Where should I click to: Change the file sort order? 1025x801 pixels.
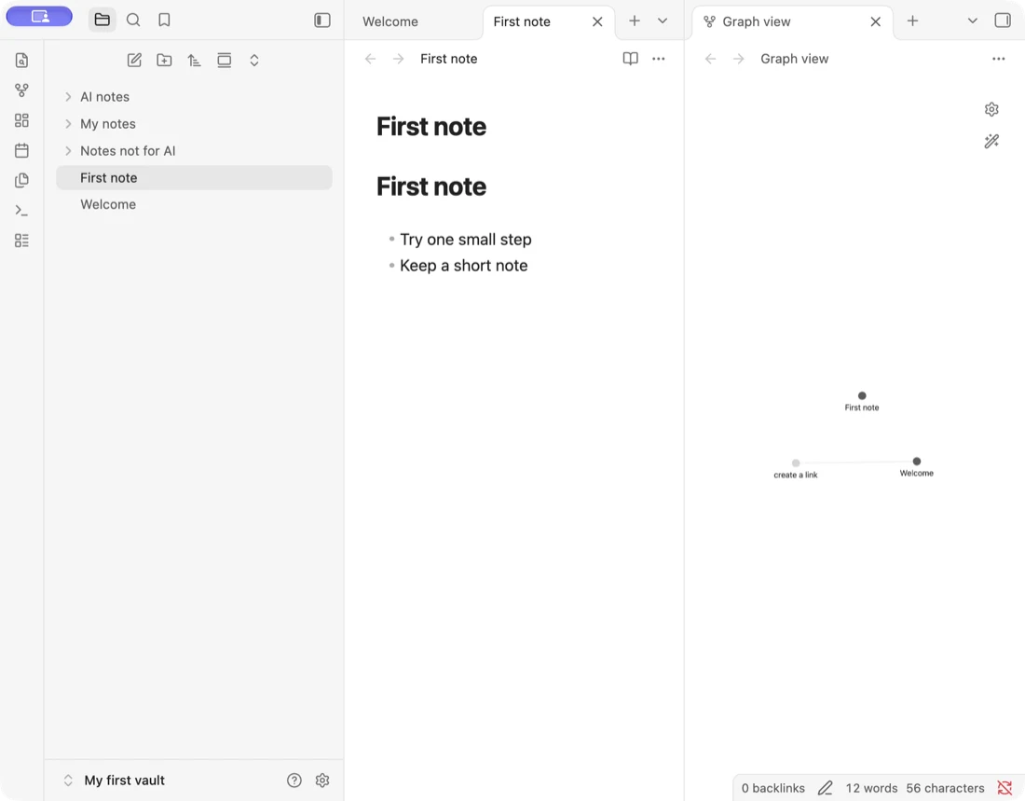coord(194,61)
